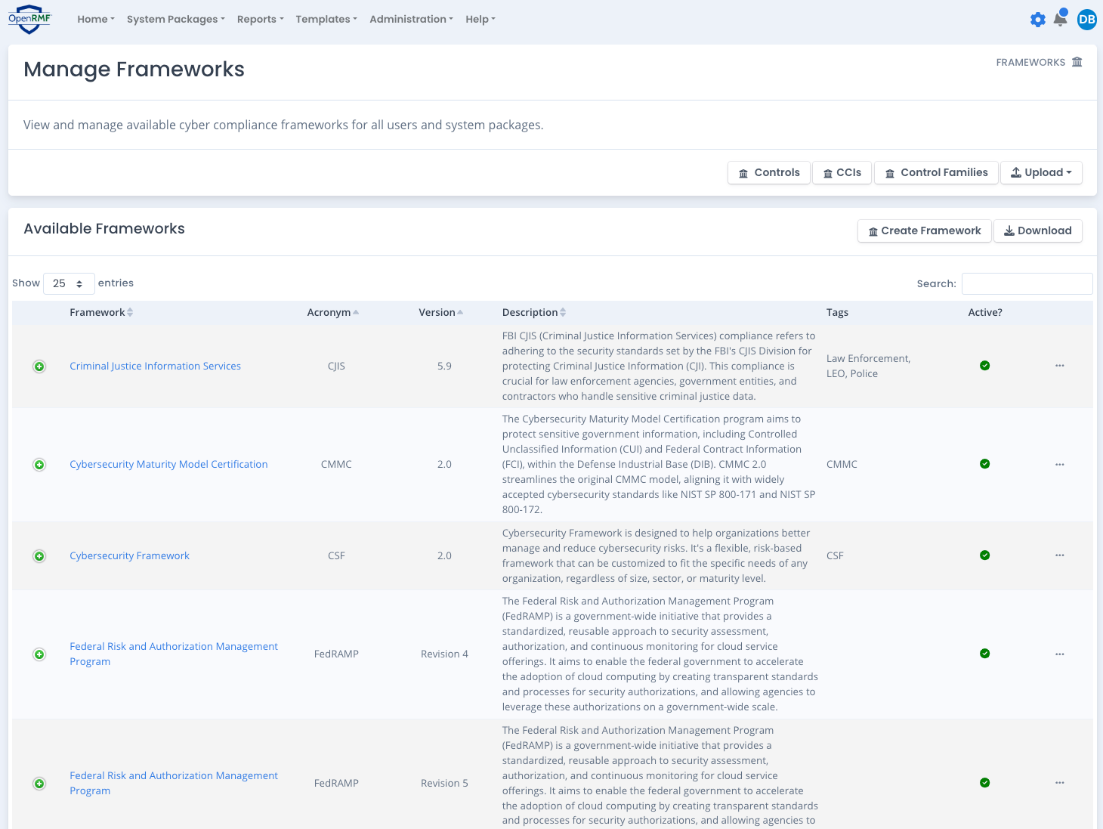Click the version 5.9 cell

point(444,366)
